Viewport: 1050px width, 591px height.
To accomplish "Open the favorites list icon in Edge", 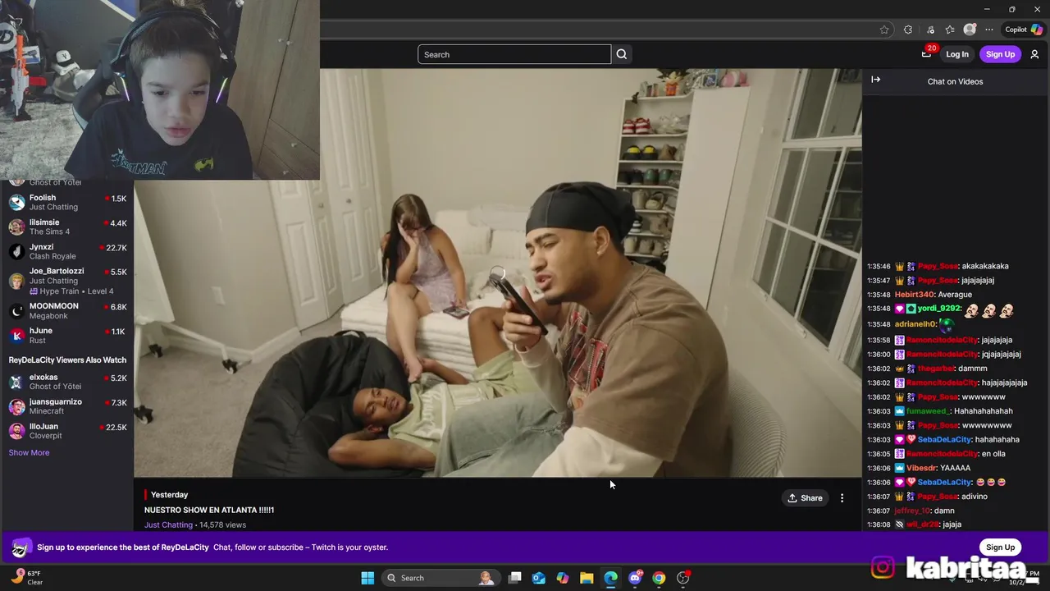I will pyautogui.click(x=950, y=30).
